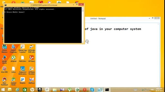Click the word 'java' in Notepad
Image resolution: width=165 pixels, height=92 pixels.
(x=94, y=29)
